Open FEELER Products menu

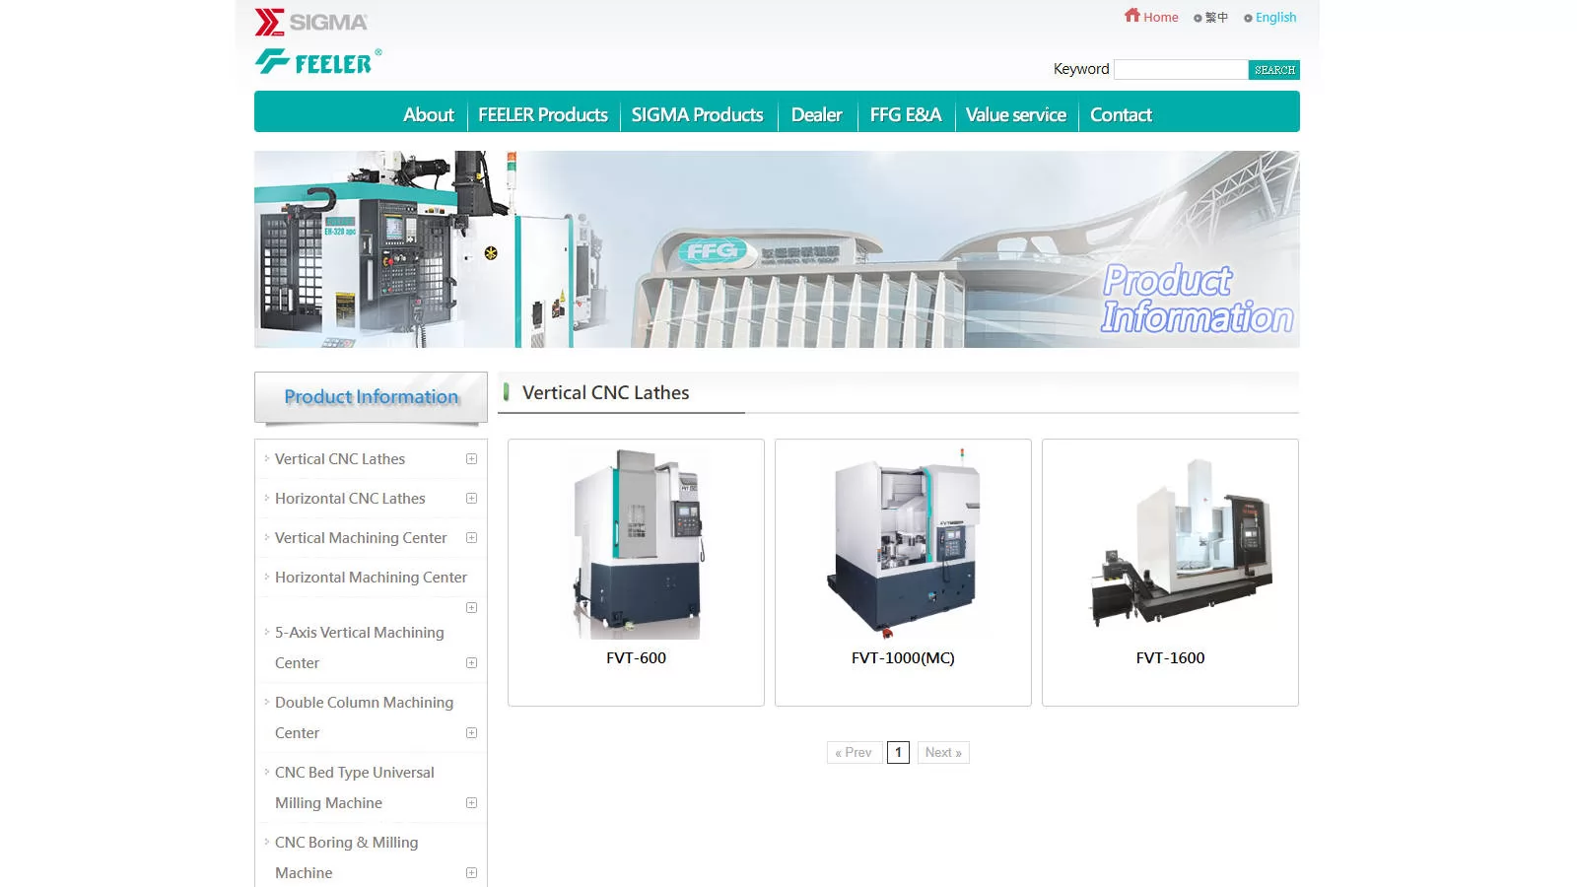[543, 114]
